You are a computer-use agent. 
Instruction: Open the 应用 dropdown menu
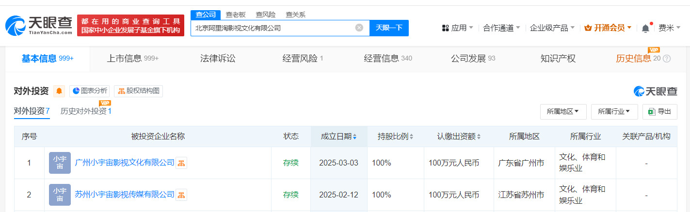coord(458,28)
